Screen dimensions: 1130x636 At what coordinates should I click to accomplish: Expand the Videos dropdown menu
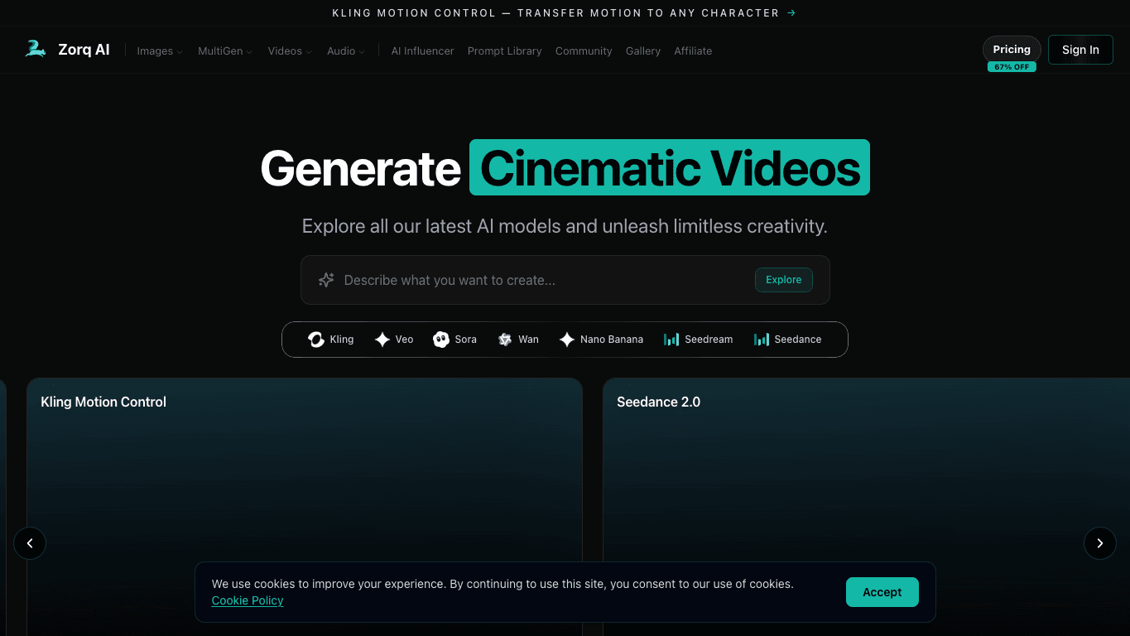(x=290, y=51)
